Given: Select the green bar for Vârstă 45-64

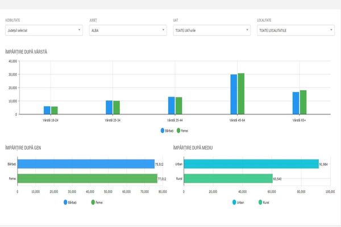Looking at the screenshot, I should click(x=241, y=94).
